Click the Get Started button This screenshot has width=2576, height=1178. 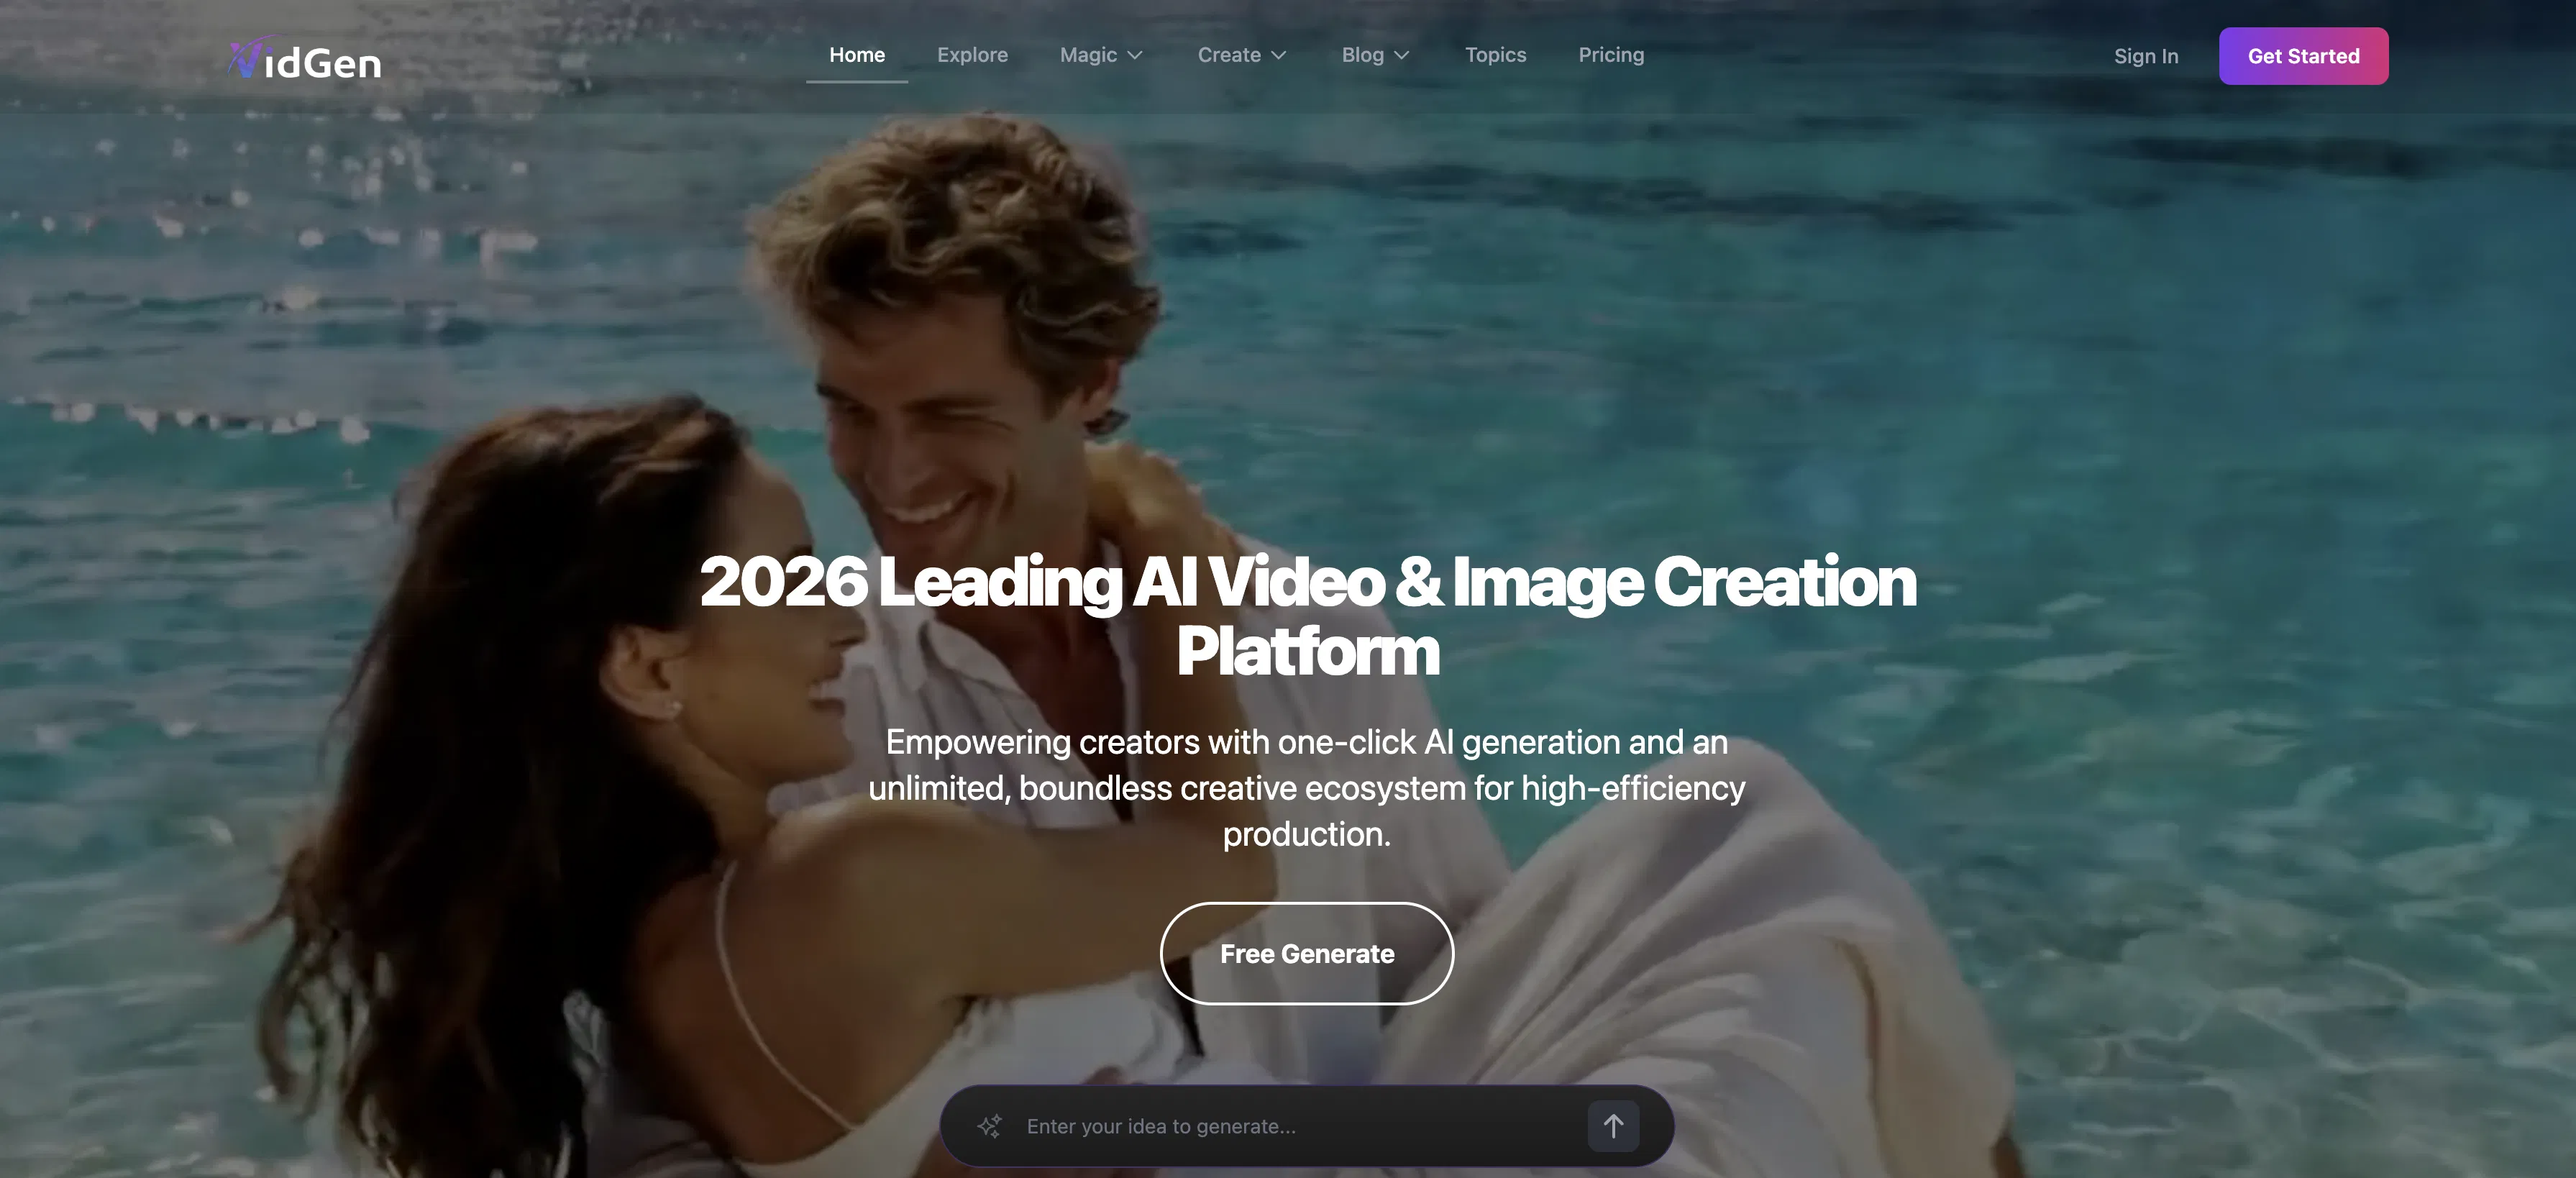pyautogui.click(x=2303, y=56)
